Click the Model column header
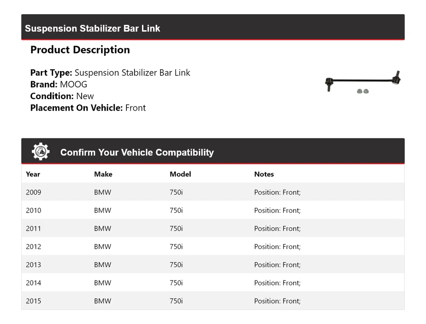This screenshot has height=324, width=426. (180, 174)
